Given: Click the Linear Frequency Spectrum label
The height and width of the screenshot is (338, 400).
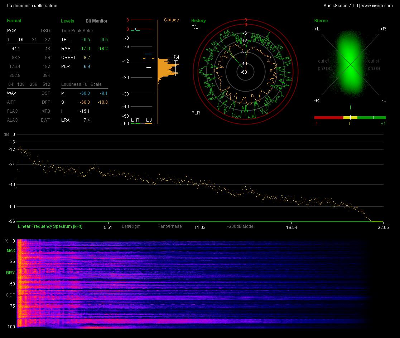Looking at the screenshot, I should [x=50, y=226].
